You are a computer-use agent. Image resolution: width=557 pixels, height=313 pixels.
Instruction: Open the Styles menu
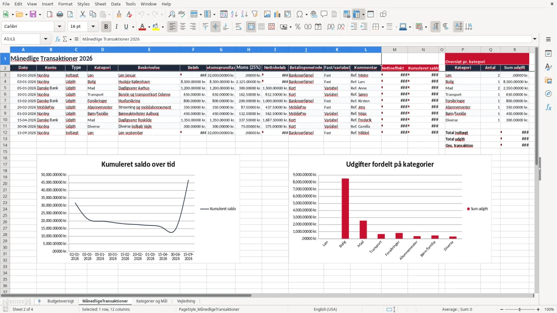(x=84, y=4)
